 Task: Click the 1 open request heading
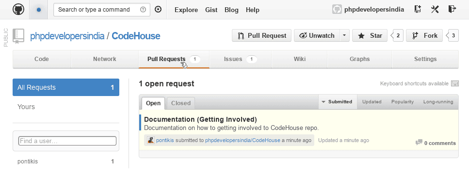pyautogui.click(x=166, y=84)
